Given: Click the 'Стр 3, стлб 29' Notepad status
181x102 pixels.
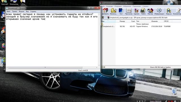Looking at the screenshot, I should coord(83,70).
